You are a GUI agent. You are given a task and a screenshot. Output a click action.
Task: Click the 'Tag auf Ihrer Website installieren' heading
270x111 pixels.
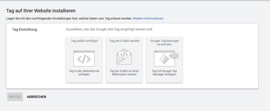[41, 11]
